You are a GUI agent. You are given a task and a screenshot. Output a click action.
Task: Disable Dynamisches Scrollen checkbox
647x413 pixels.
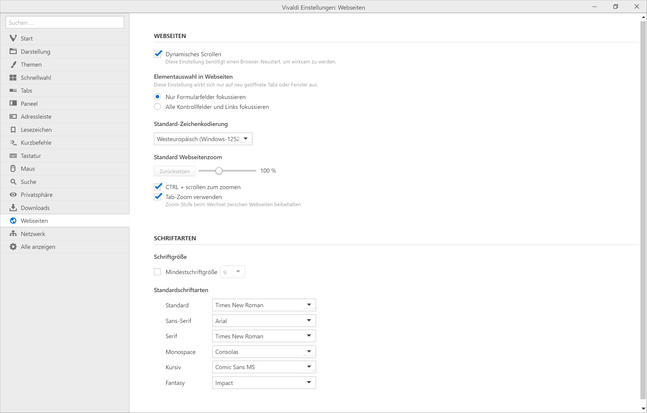pos(158,54)
